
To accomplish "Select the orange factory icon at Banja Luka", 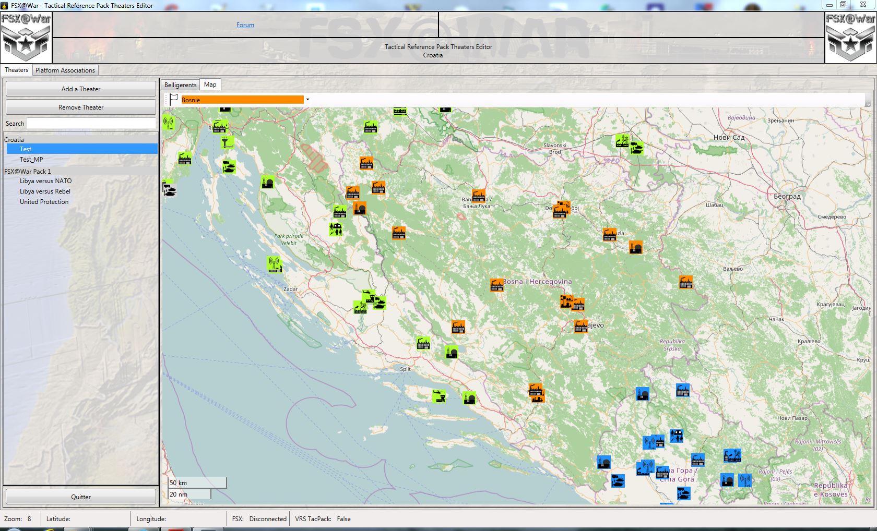I will [x=479, y=196].
